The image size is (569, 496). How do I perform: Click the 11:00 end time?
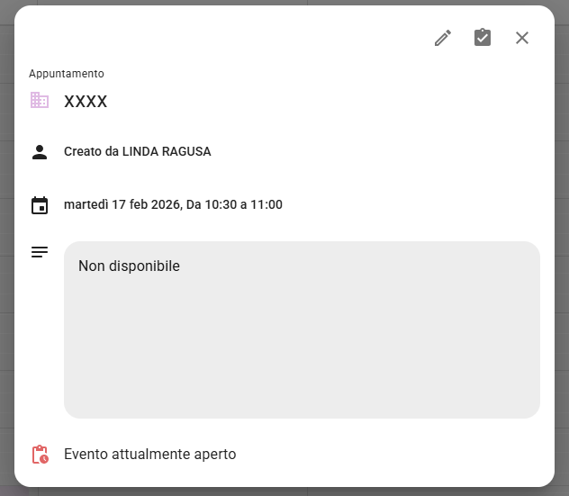(266, 205)
